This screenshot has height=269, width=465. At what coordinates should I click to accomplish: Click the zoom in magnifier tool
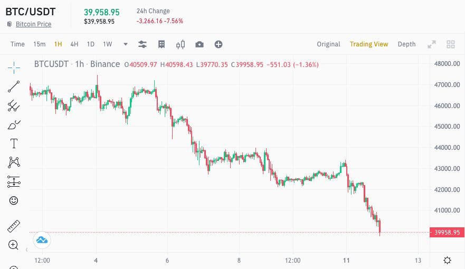14,245
